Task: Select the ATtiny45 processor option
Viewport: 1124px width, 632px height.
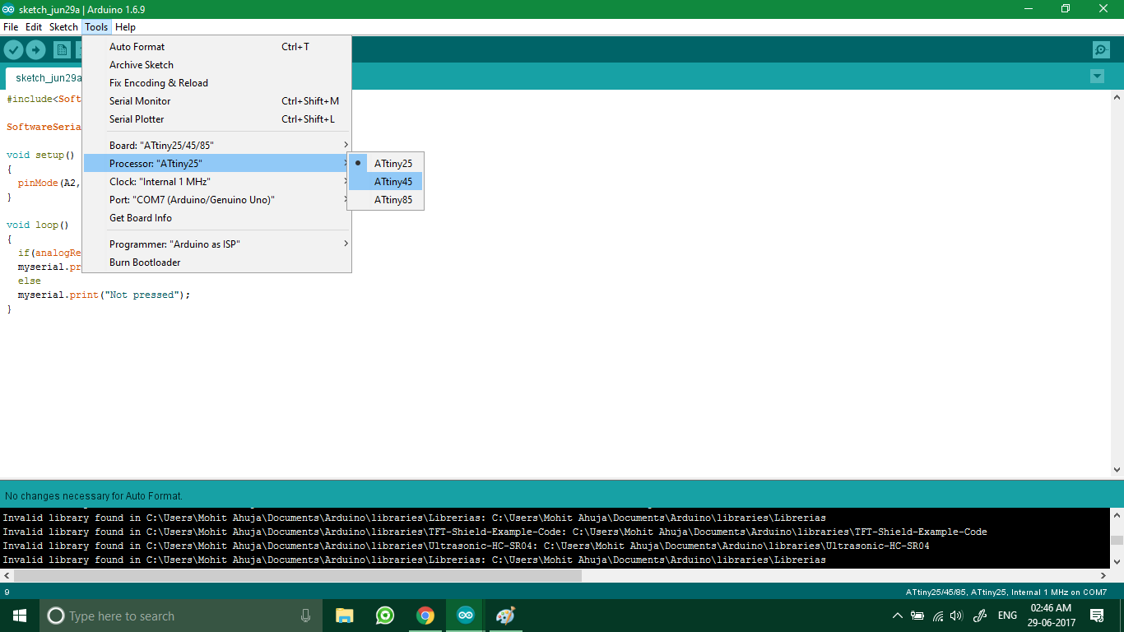Action: pos(385,182)
